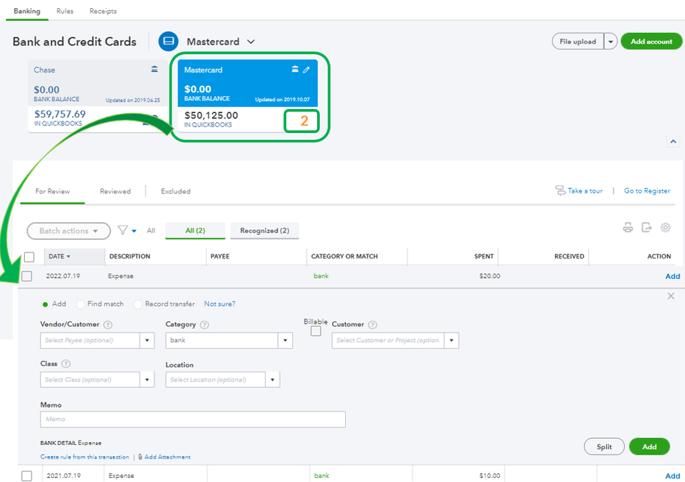Screen dimensions: 685x482
Task: Click the bank icon on Chase card
Action: (154, 69)
